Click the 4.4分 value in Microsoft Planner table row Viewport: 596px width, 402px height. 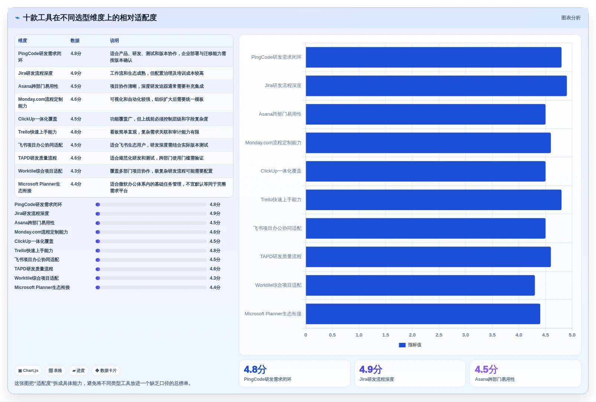(76, 184)
